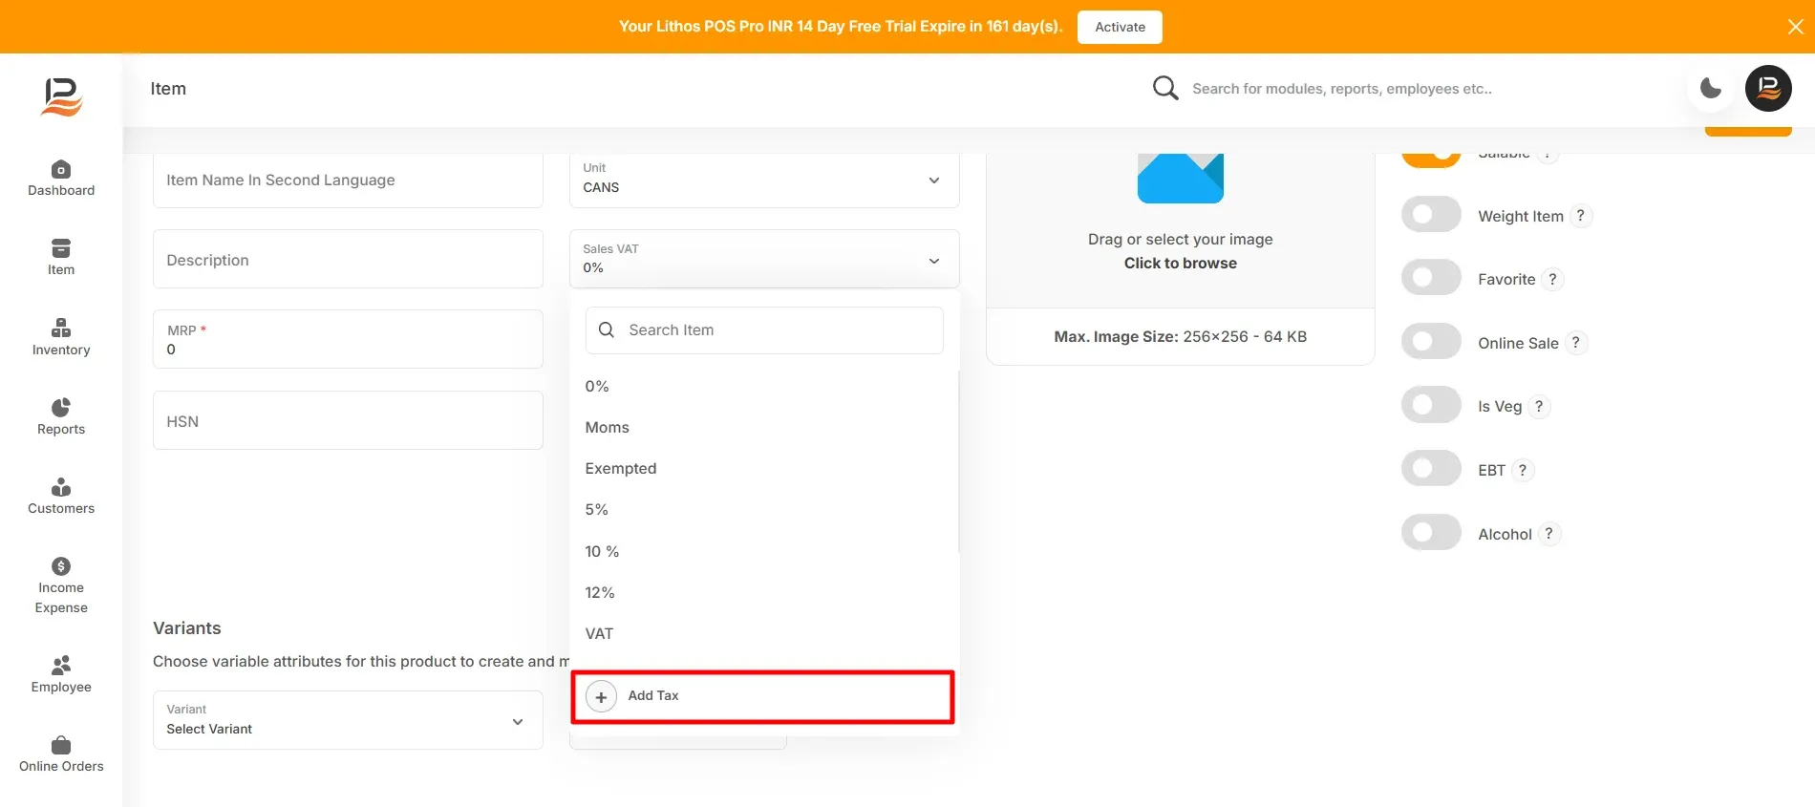1815x807 pixels.
Task: Open the Reports pie chart icon
Action: click(61, 408)
